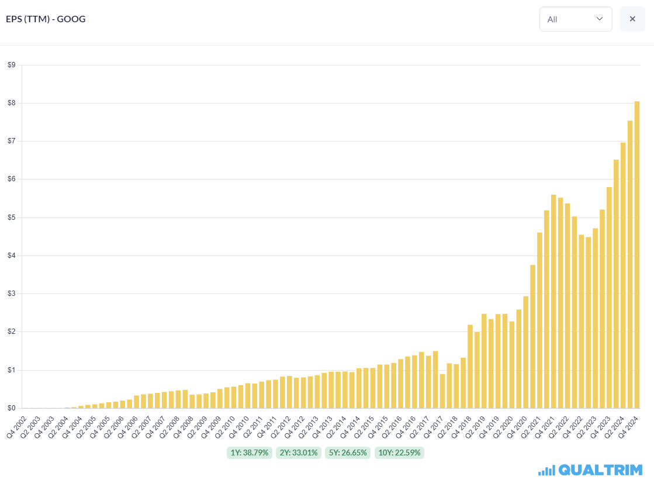Click the Q4 2024 EPS bar
The height and width of the screenshot is (487, 654).
(x=637, y=254)
